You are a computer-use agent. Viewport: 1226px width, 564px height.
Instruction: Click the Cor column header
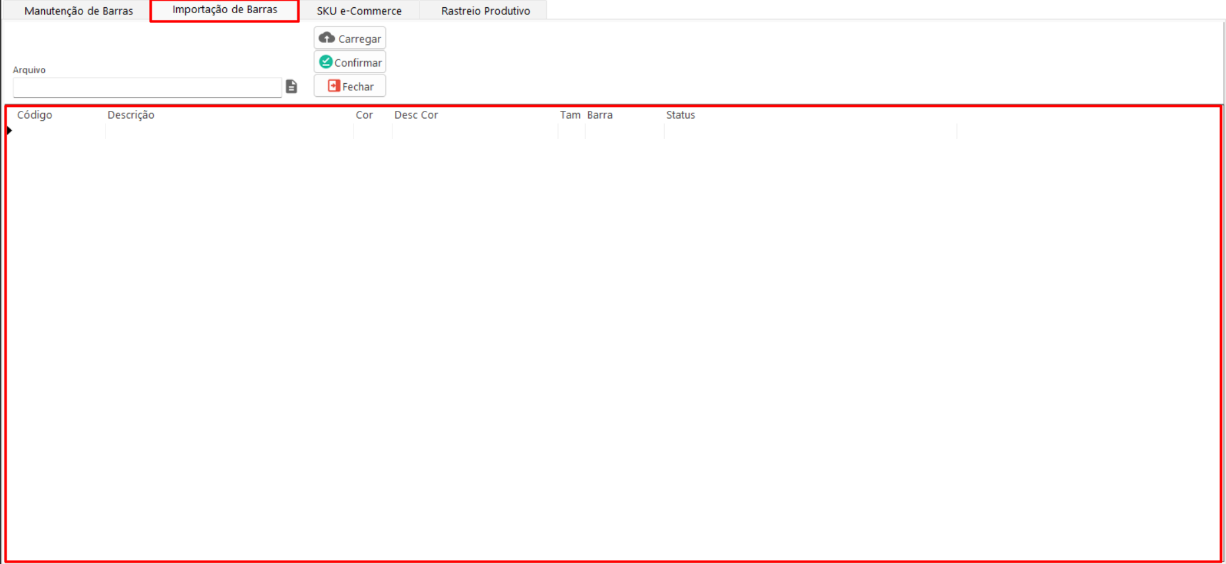(x=364, y=115)
